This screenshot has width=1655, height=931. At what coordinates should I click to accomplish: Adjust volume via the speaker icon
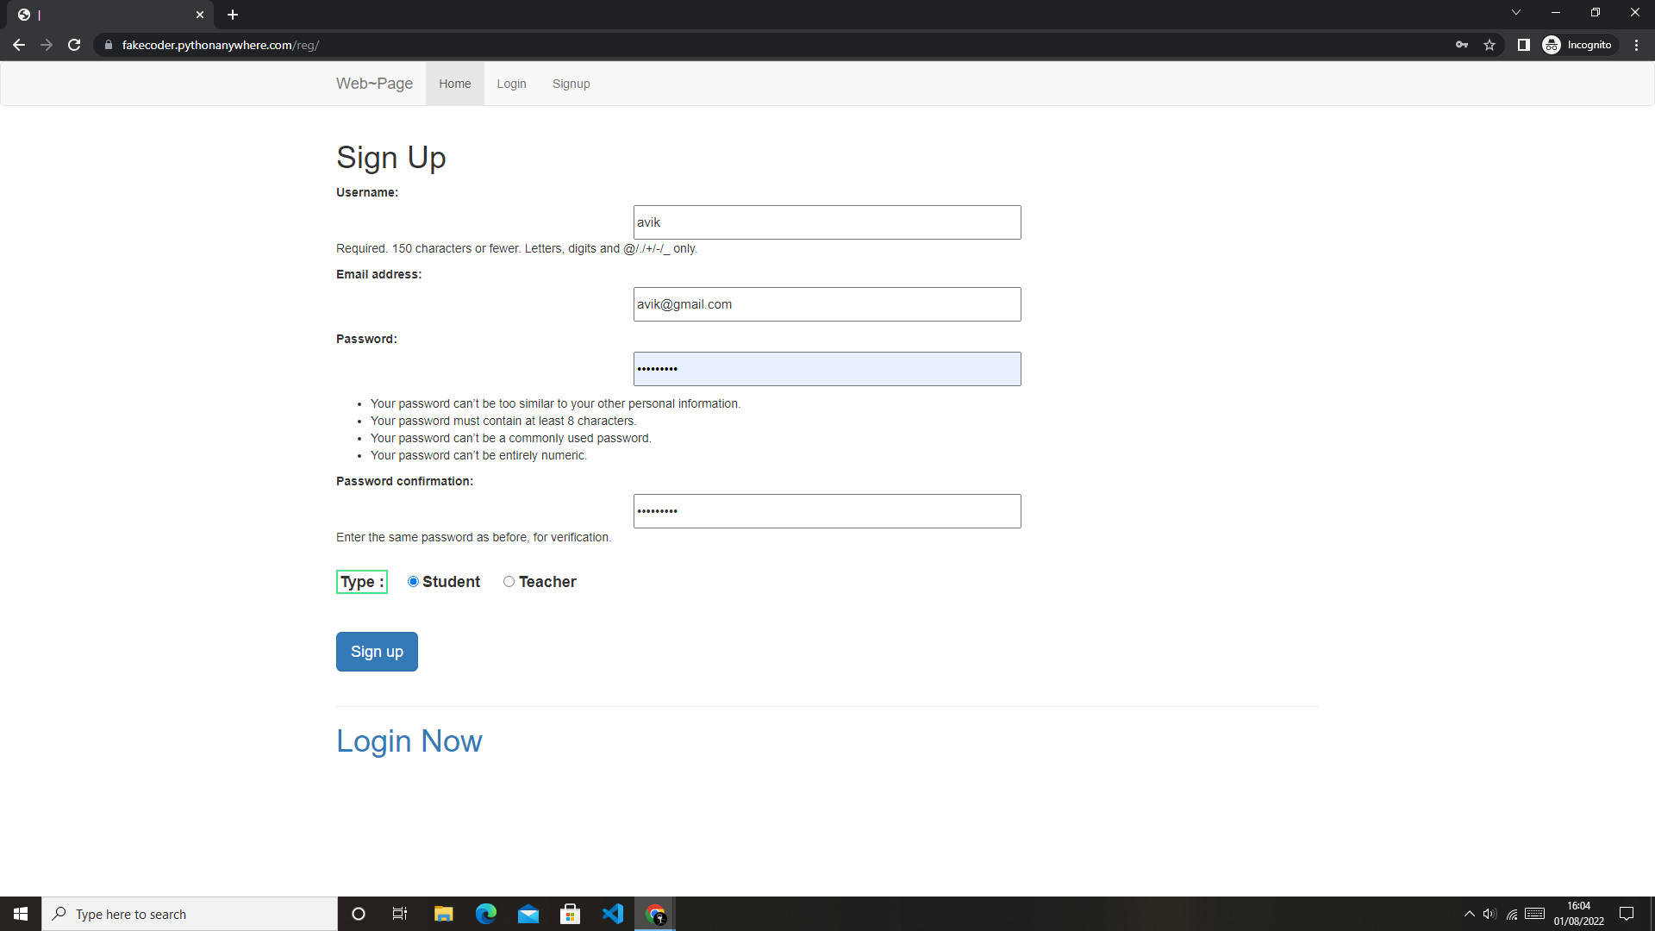[x=1490, y=913]
